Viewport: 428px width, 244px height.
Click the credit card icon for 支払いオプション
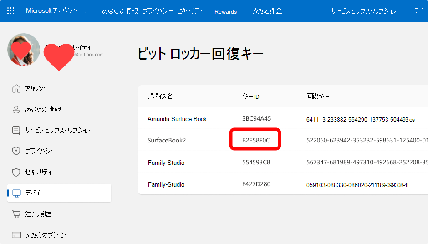16,235
